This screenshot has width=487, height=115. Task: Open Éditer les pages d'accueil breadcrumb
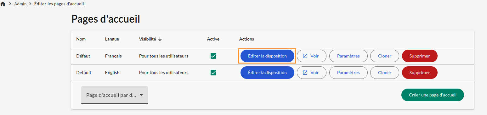[x=59, y=4]
